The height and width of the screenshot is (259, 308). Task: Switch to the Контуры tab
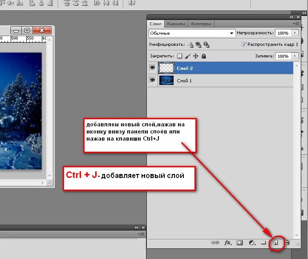coord(201,24)
